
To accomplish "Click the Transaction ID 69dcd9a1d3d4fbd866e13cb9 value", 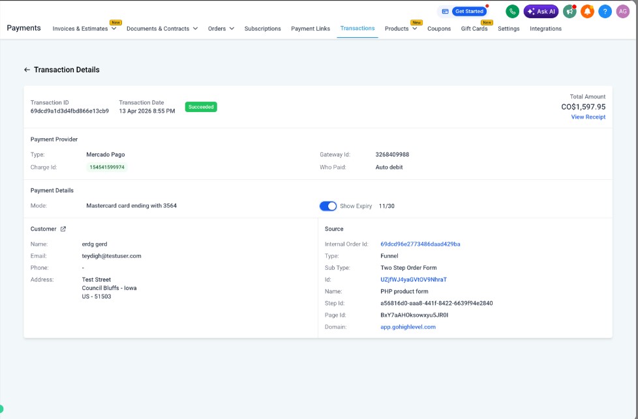I will coord(70,111).
